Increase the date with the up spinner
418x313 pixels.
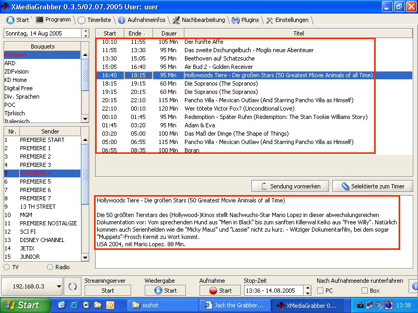pyautogui.click(x=86, y=31)
